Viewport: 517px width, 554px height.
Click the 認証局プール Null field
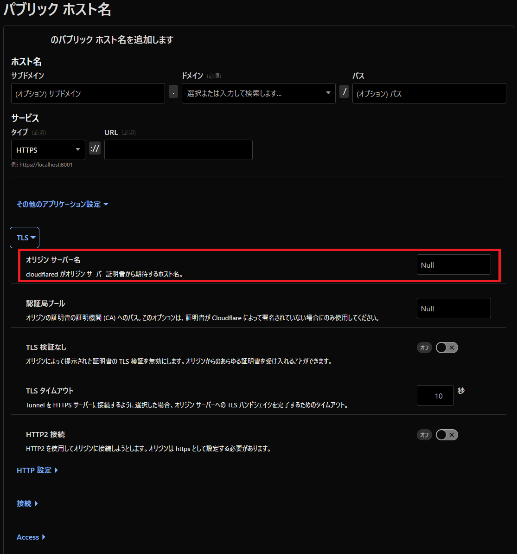(x=454, y=308)
